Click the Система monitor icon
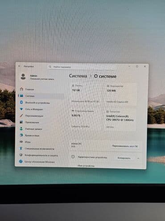This screenshot has width=165, height=221. 21,95
